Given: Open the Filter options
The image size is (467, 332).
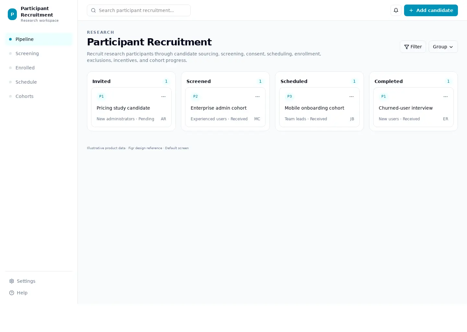Looking at the screenshot, I should (413, 47).
